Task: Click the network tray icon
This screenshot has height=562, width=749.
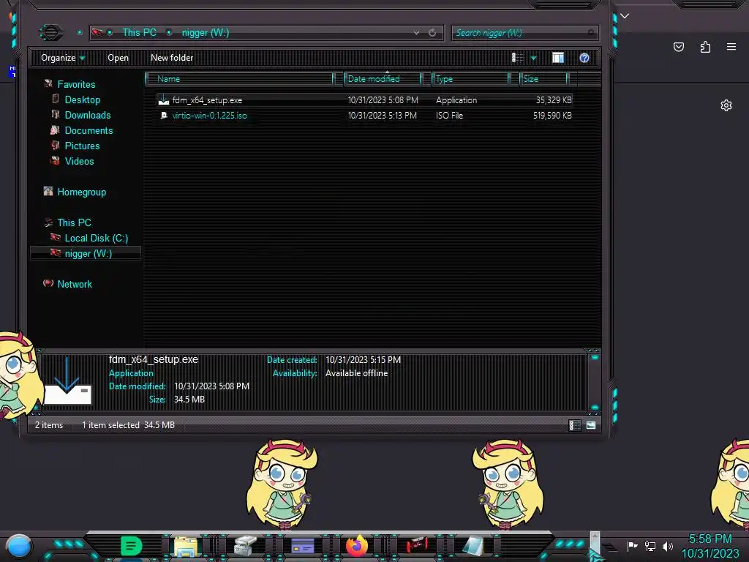Action: (650, 546)
